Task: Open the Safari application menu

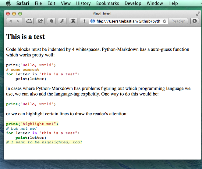Action: [23, 3]
